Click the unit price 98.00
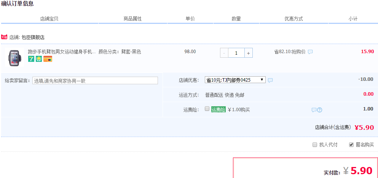The height and width of the screenshot is (178, 378). [190, 51]
